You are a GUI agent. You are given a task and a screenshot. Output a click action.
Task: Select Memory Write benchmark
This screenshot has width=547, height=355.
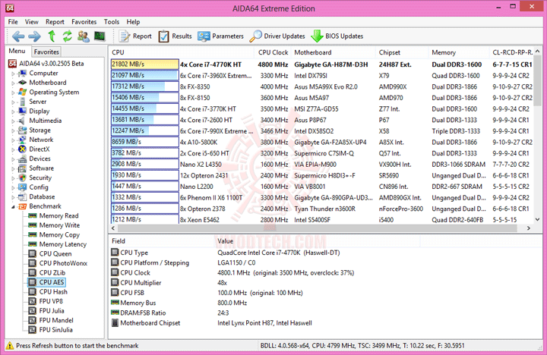[59, 225]
